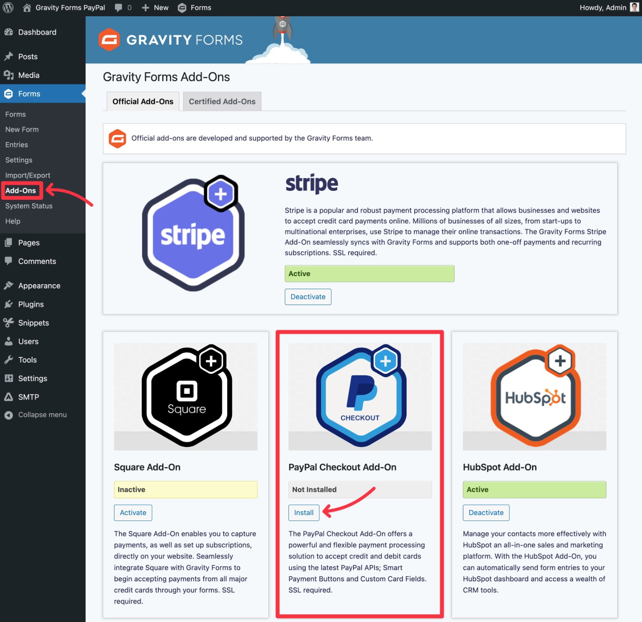
Task: Open the Admin avatar in top right
Action: 635,7
